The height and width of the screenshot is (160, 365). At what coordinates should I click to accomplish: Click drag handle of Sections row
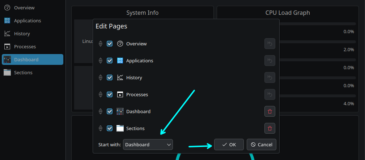click(x=101, y=128)
